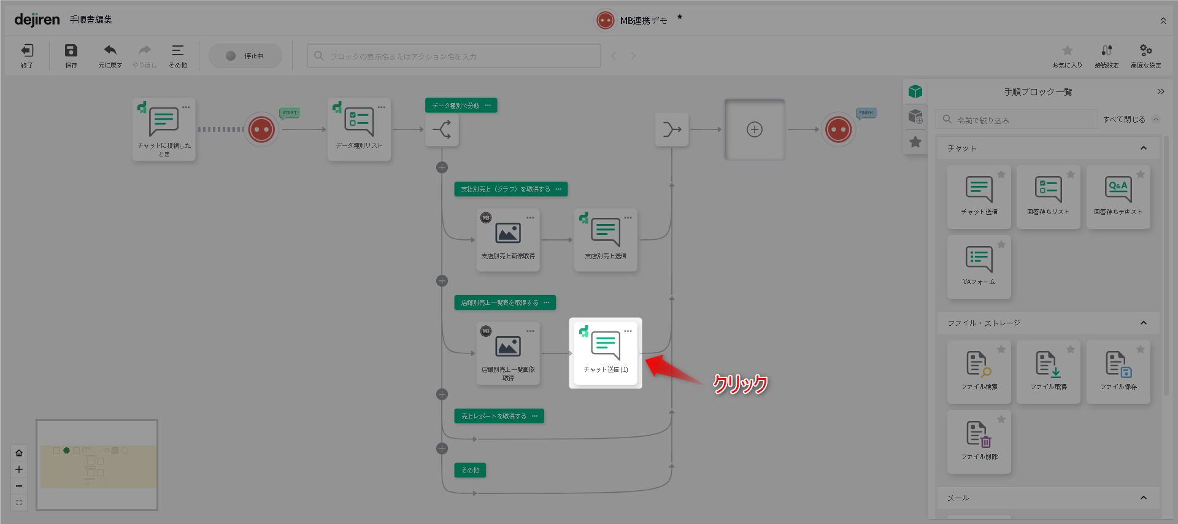
Task: Reset canvas view with home icon
Action: pos(19,453)
